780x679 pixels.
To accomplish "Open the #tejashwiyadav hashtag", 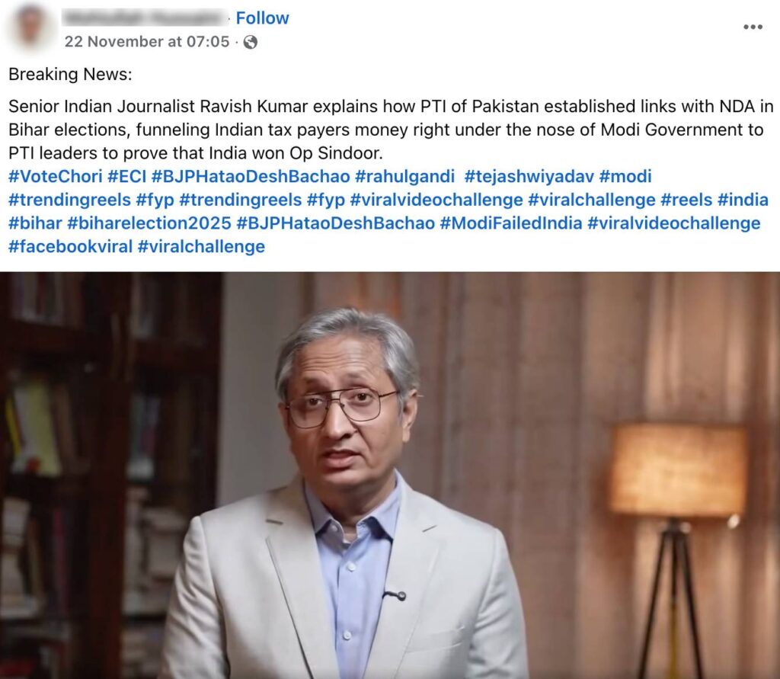I will (529, 176).
